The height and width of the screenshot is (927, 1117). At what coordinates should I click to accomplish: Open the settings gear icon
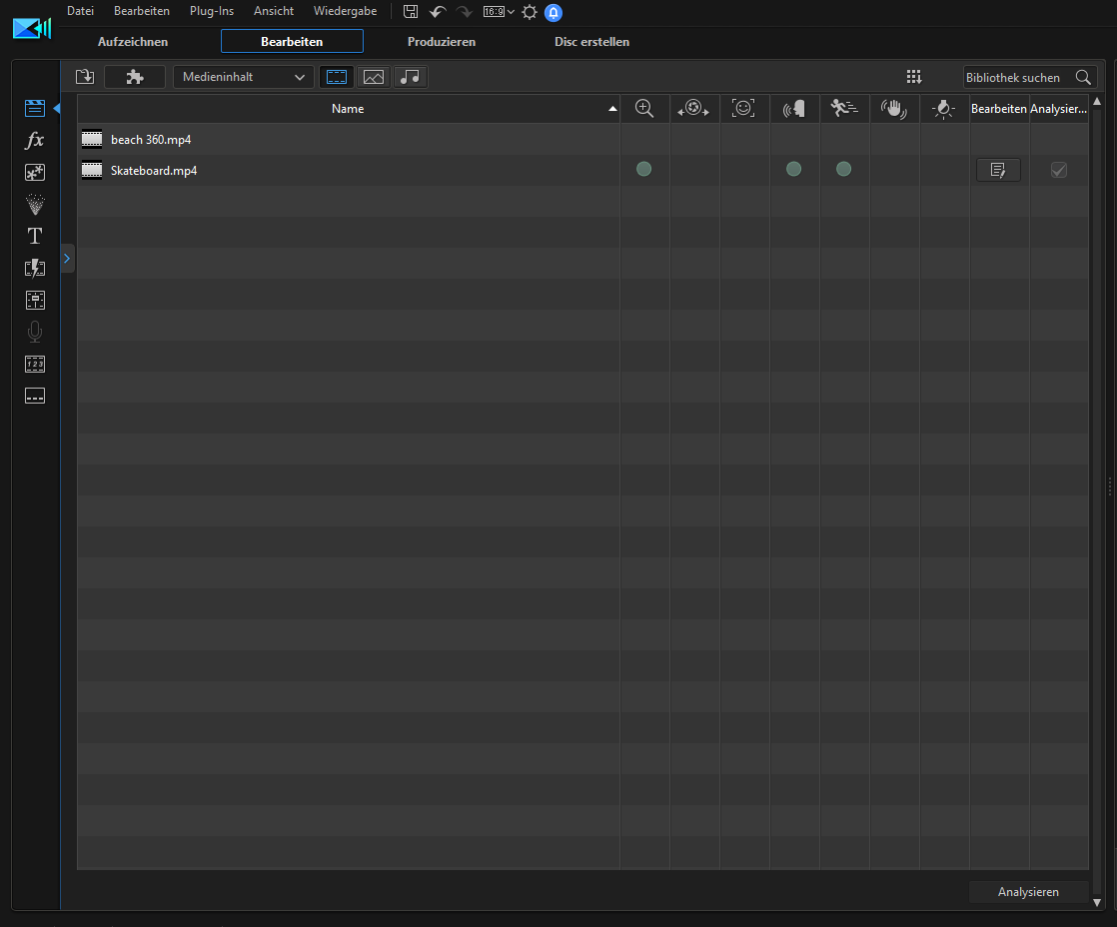tap(530, 12)
